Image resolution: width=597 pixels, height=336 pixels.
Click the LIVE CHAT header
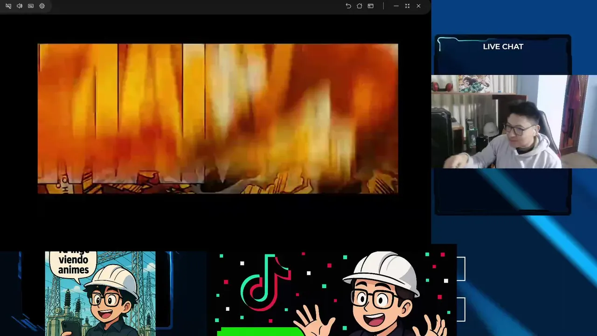(503, 47)
